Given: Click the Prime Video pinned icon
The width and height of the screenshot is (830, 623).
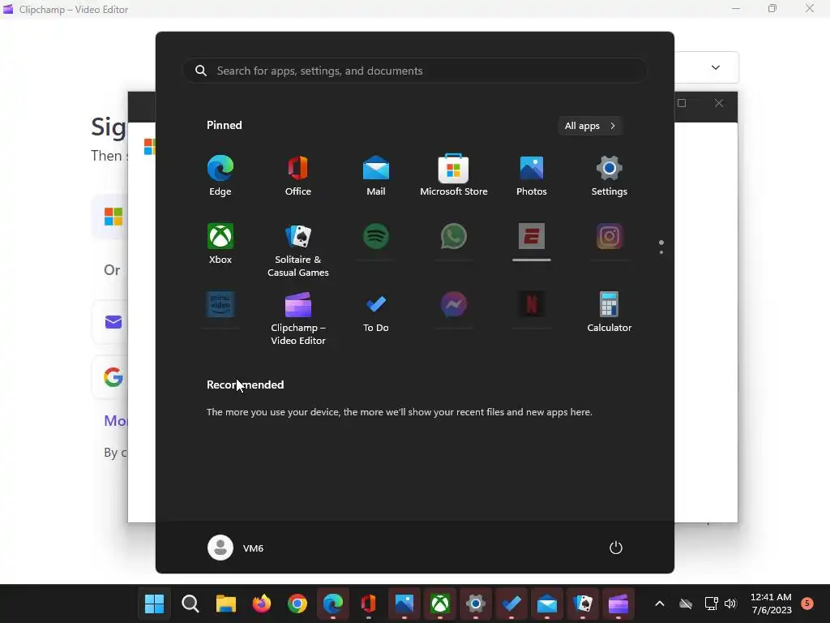Looking at the screenshot, I should 220,304.
